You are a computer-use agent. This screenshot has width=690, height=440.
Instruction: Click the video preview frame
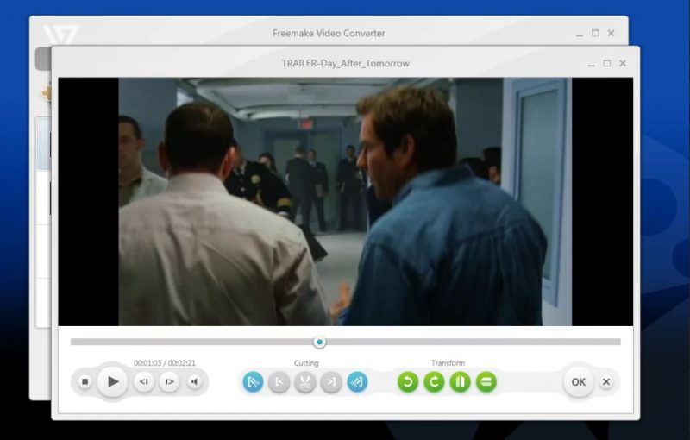pos(345,201)
